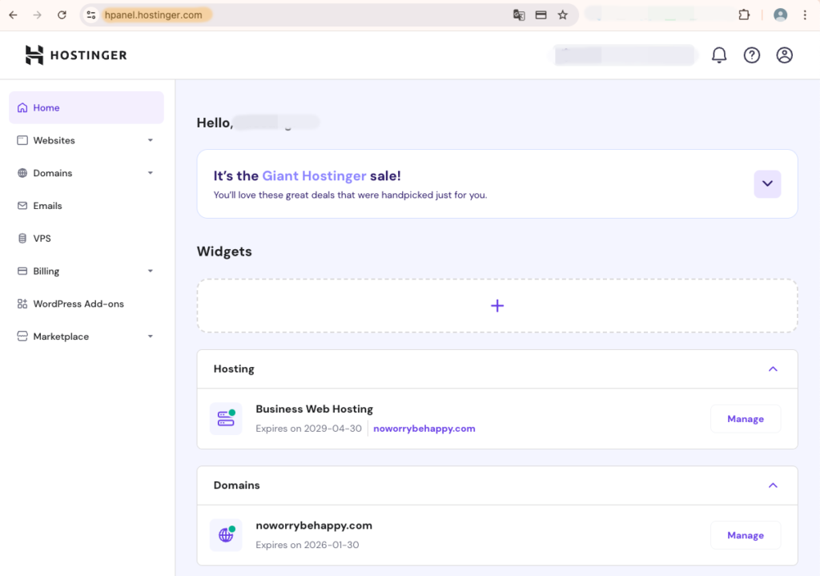Click the Domains globe icon in sidebar
The width and height of the screenshot is (820, 576).
[22, 173]
